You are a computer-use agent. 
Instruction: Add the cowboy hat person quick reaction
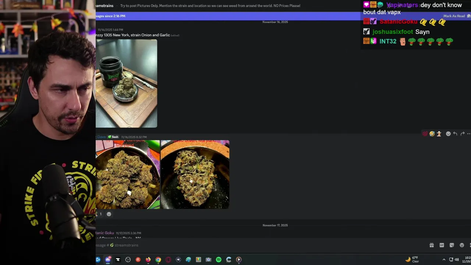(439, 134)
